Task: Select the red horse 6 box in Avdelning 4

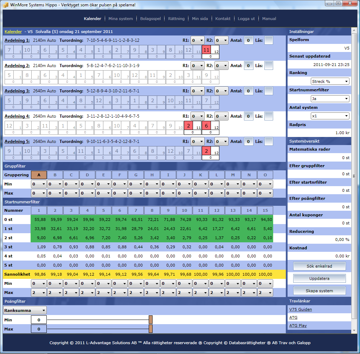Action: (x=211, y=128)
